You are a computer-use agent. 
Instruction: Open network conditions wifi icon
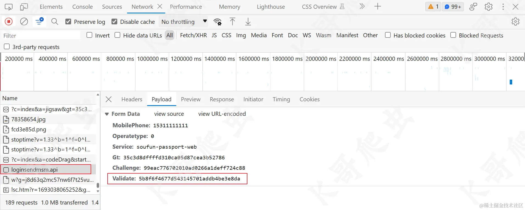pos(218,22)
